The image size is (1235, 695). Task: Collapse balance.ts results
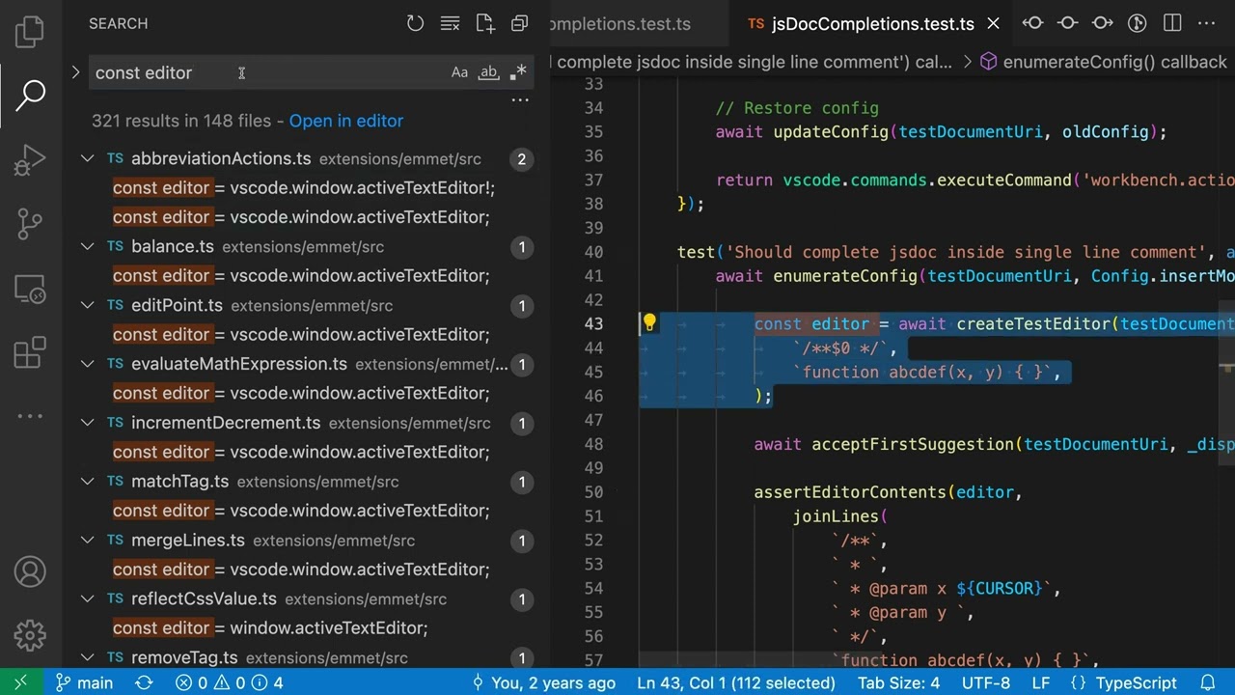[x=87, y=246]
